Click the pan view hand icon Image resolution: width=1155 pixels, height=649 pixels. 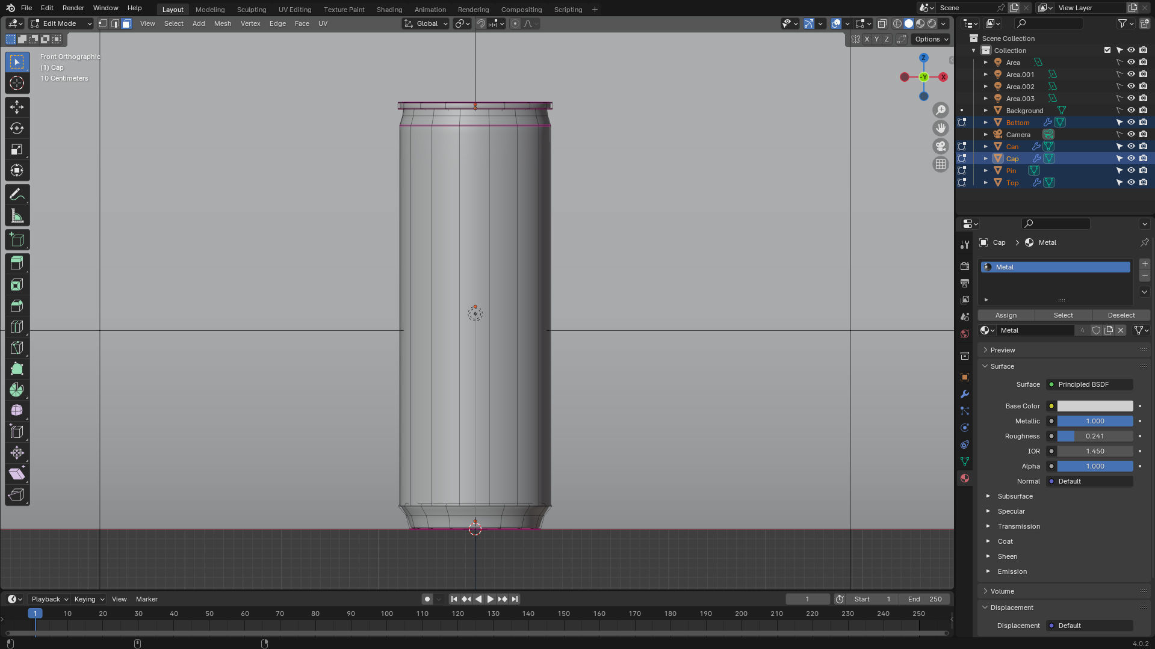[940, 128]
